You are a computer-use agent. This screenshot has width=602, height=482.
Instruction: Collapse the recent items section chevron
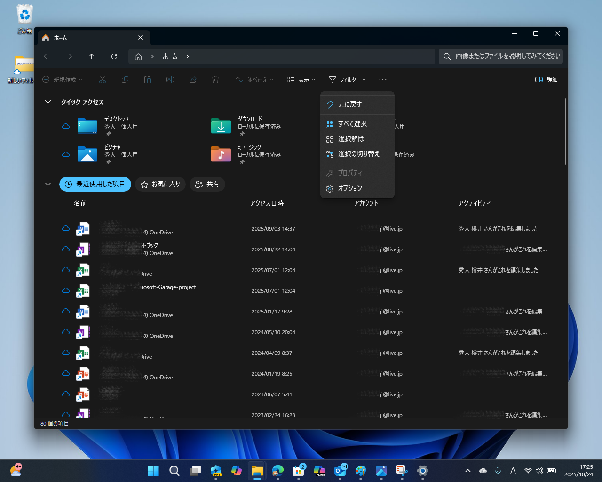48,184
